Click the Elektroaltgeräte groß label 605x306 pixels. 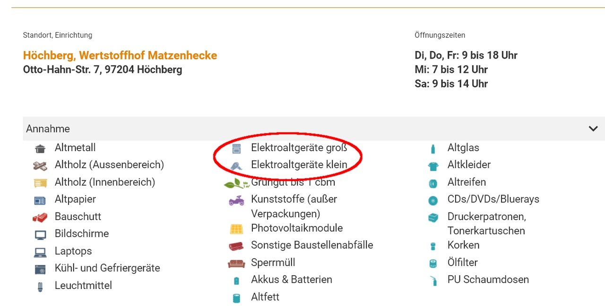click(299, 148)
